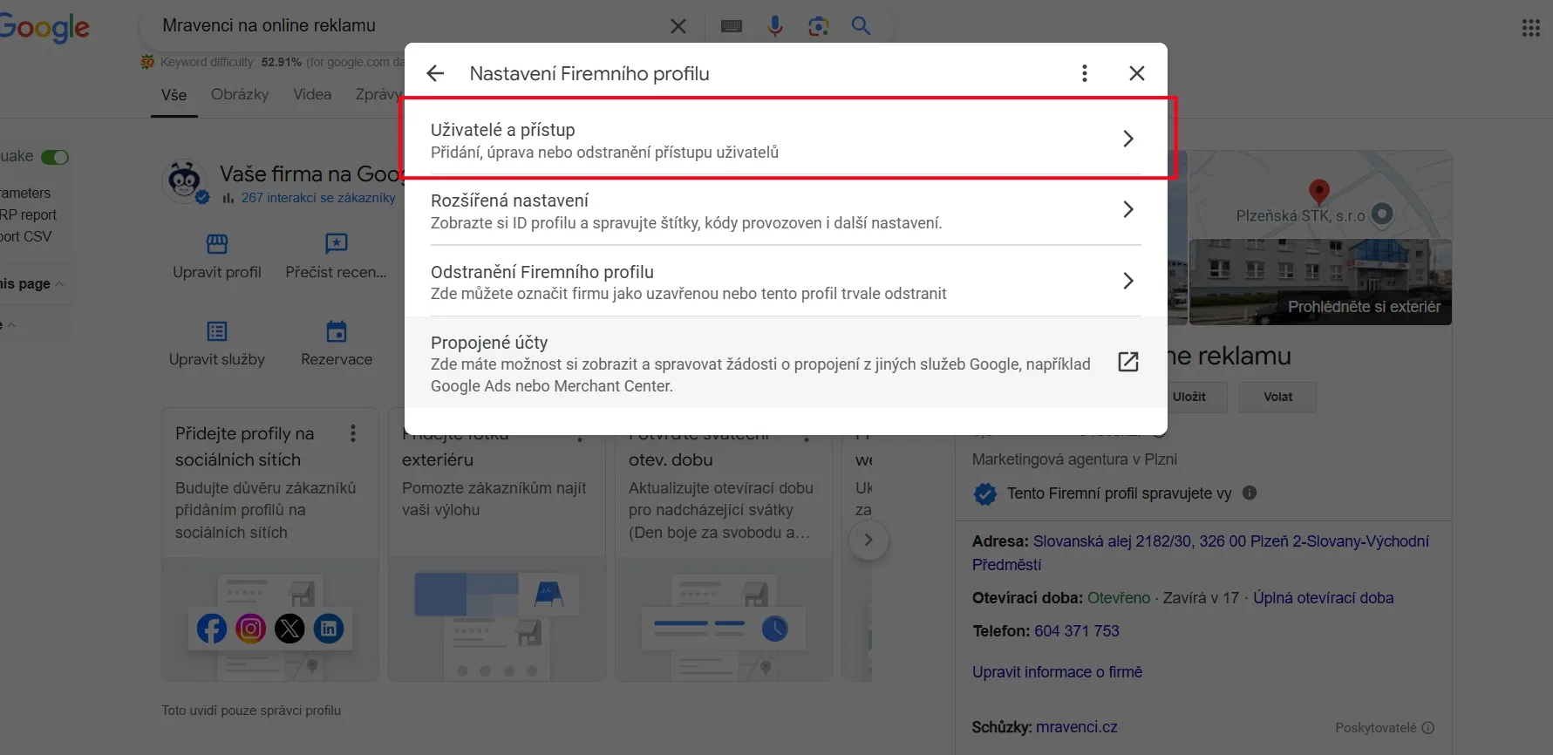The width and height of the screenshot is (1553, 755).
Task: Click the Google logo
Action: [44, 27]
